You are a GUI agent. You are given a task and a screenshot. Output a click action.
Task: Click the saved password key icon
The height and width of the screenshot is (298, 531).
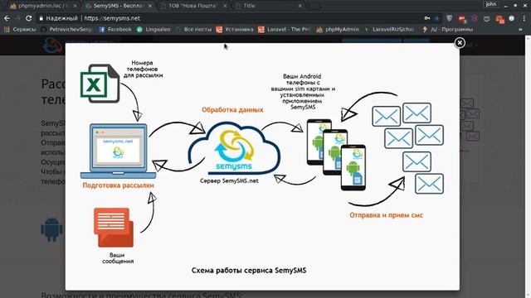point(427,18)
